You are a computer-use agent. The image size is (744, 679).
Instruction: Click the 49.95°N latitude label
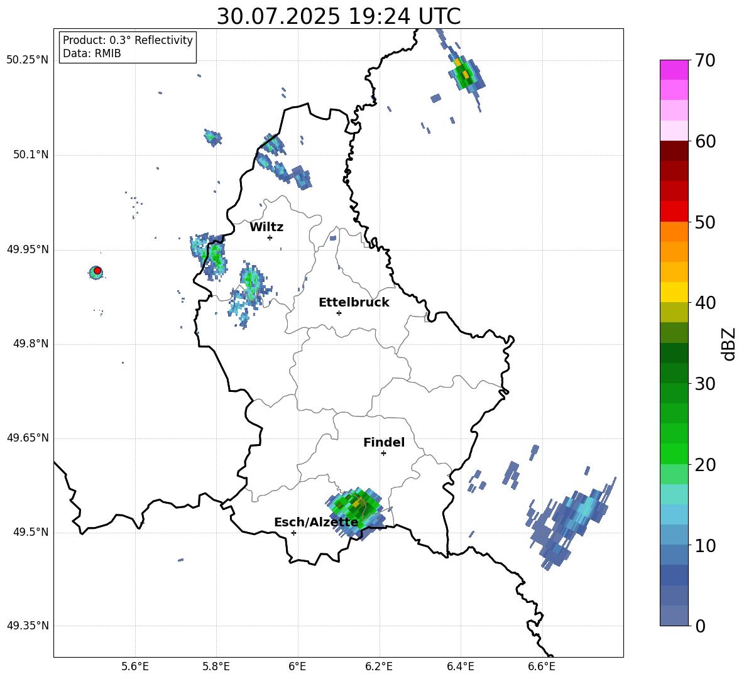click(28, 249)
